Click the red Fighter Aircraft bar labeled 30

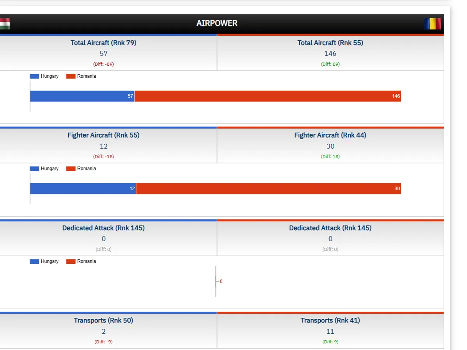[x=268, y=189]
